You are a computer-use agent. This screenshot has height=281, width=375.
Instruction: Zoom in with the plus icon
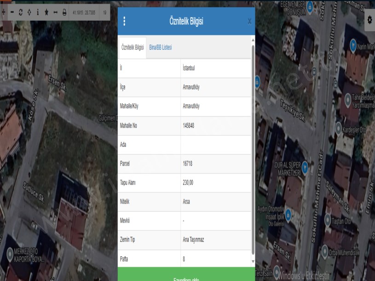point(4,12)
